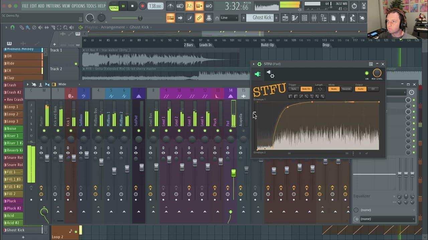The image size is (428, 240).
Task: Toggle the metronome icon in the top toolbar
Action: click(170, 6)
